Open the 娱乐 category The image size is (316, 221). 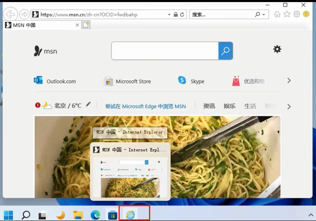pyautogui.click(x=230, y=106)
